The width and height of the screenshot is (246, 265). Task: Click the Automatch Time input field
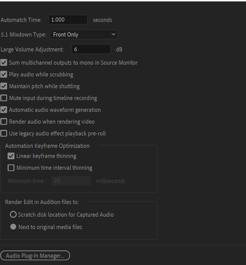(68, 20)
